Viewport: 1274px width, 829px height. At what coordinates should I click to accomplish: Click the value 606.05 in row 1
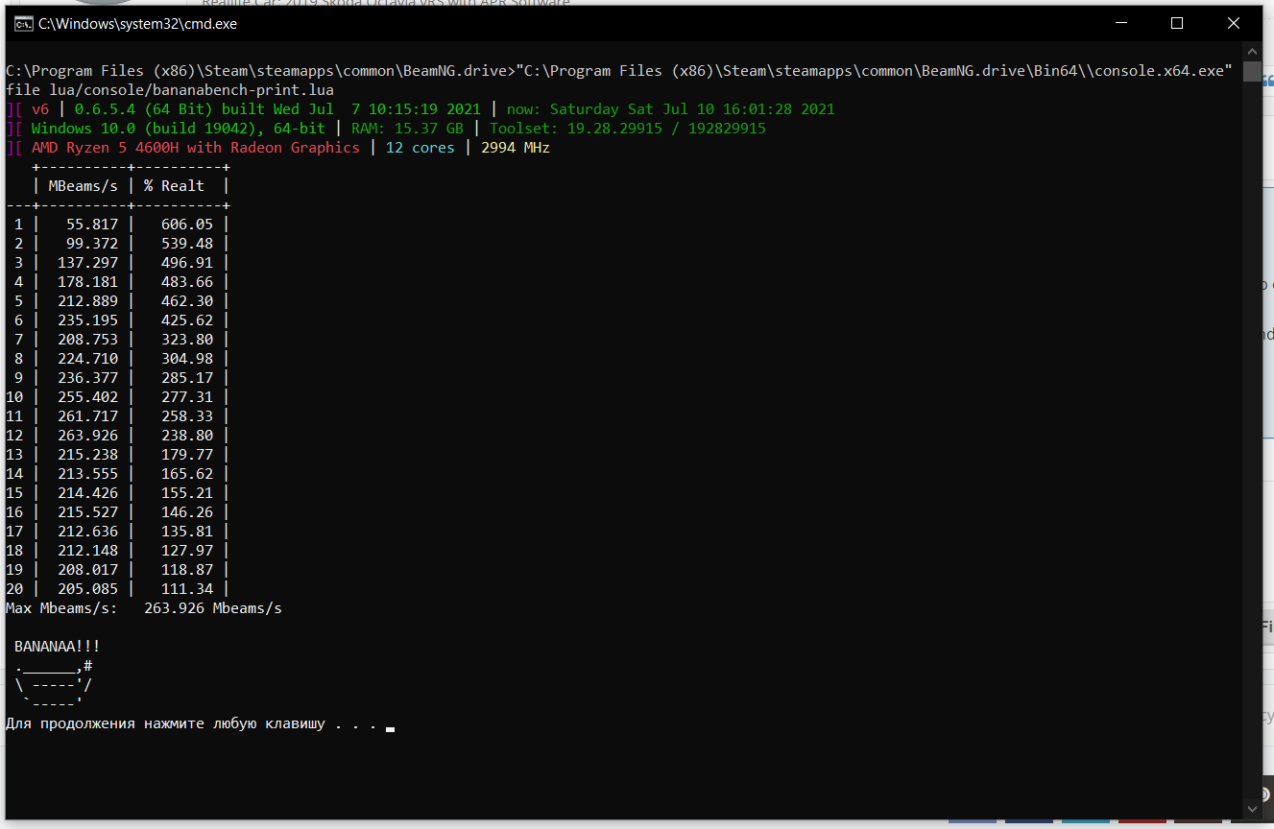click(x=187, y=225)
